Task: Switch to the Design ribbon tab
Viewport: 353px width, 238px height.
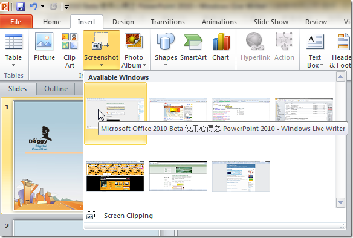Action: 123,22
